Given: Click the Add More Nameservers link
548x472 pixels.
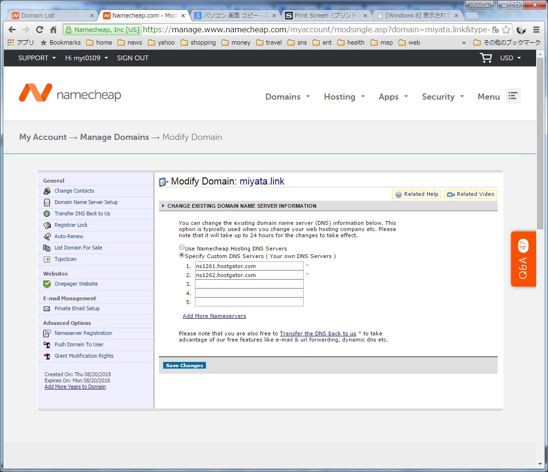Looking at the screenshot, I should [214, 316].
